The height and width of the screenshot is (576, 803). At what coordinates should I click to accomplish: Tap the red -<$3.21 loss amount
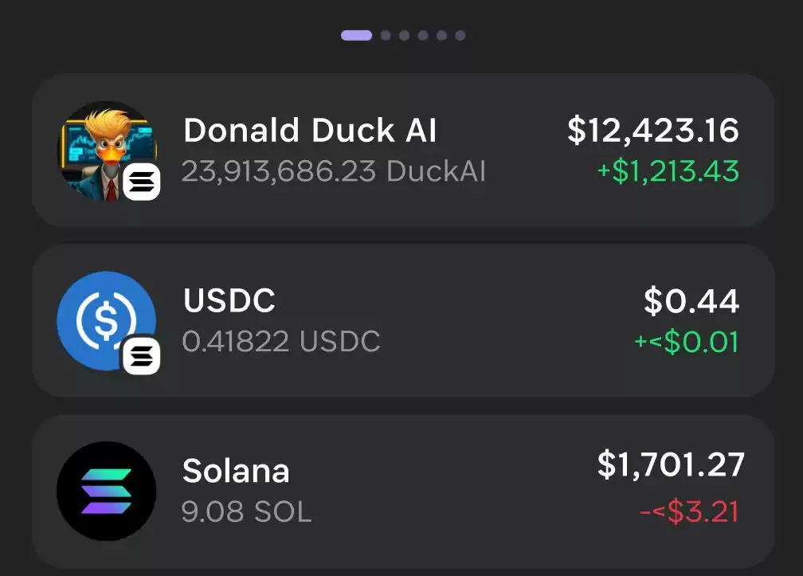point(689,511)
